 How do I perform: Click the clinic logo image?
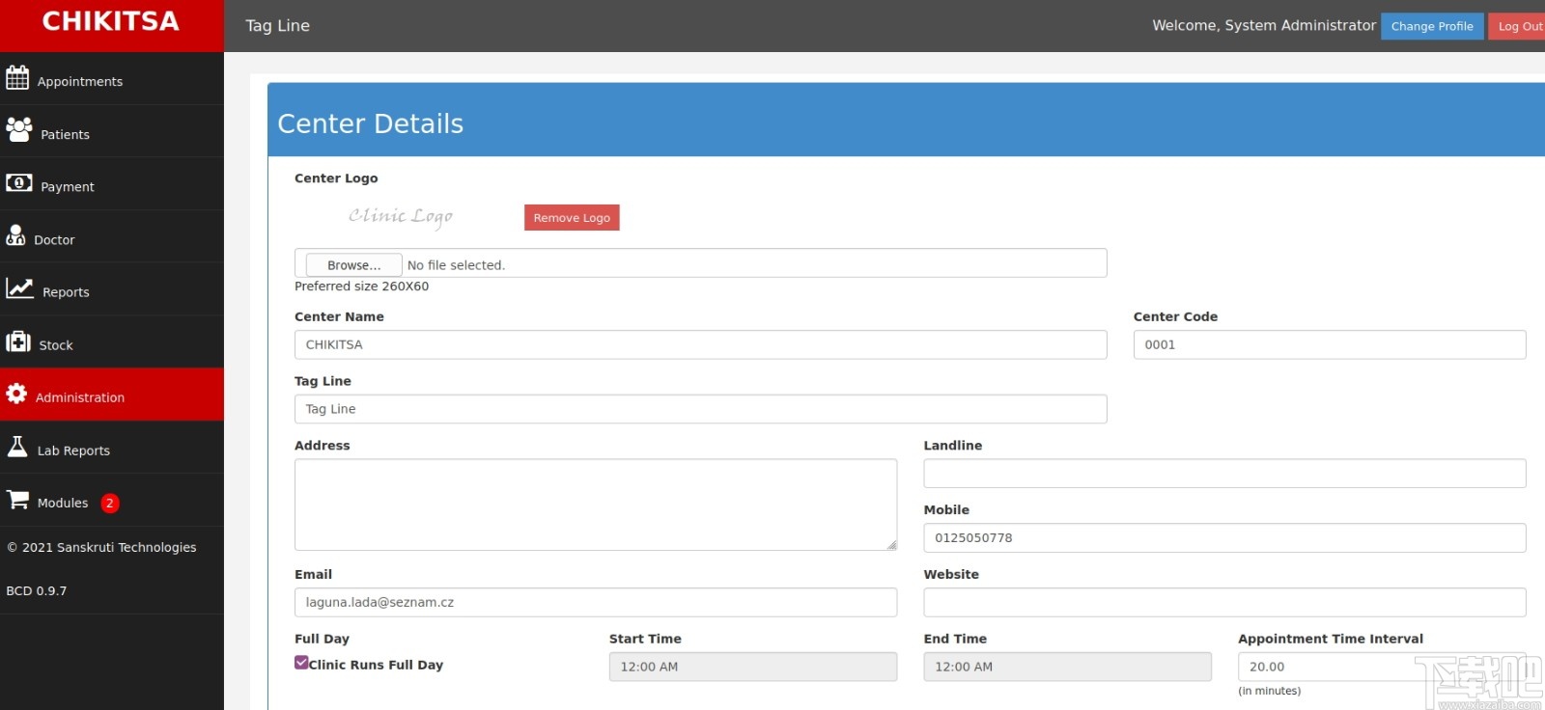[401, 216]
